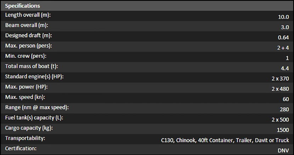Image resolution: width=294 pixels, height=155 pixels.
Task: Click the 10.0 length value
Action: pos(284,17)
